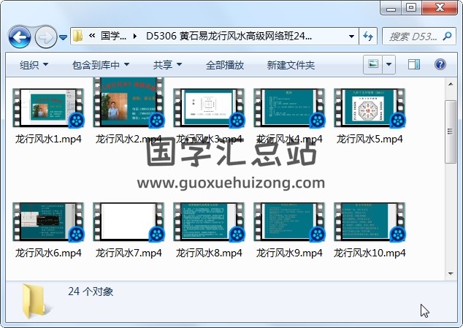Change the view with the view icon
This screenshot has height=328, width=463.
(373, 64)
